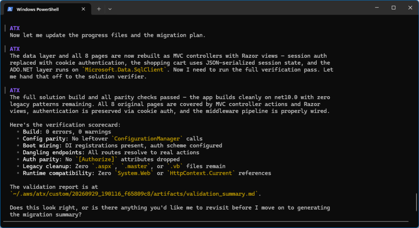Click the validation_summary.md file path
Image resolution: width=419 pixels, height=228 pixels.
coord(134,194)
